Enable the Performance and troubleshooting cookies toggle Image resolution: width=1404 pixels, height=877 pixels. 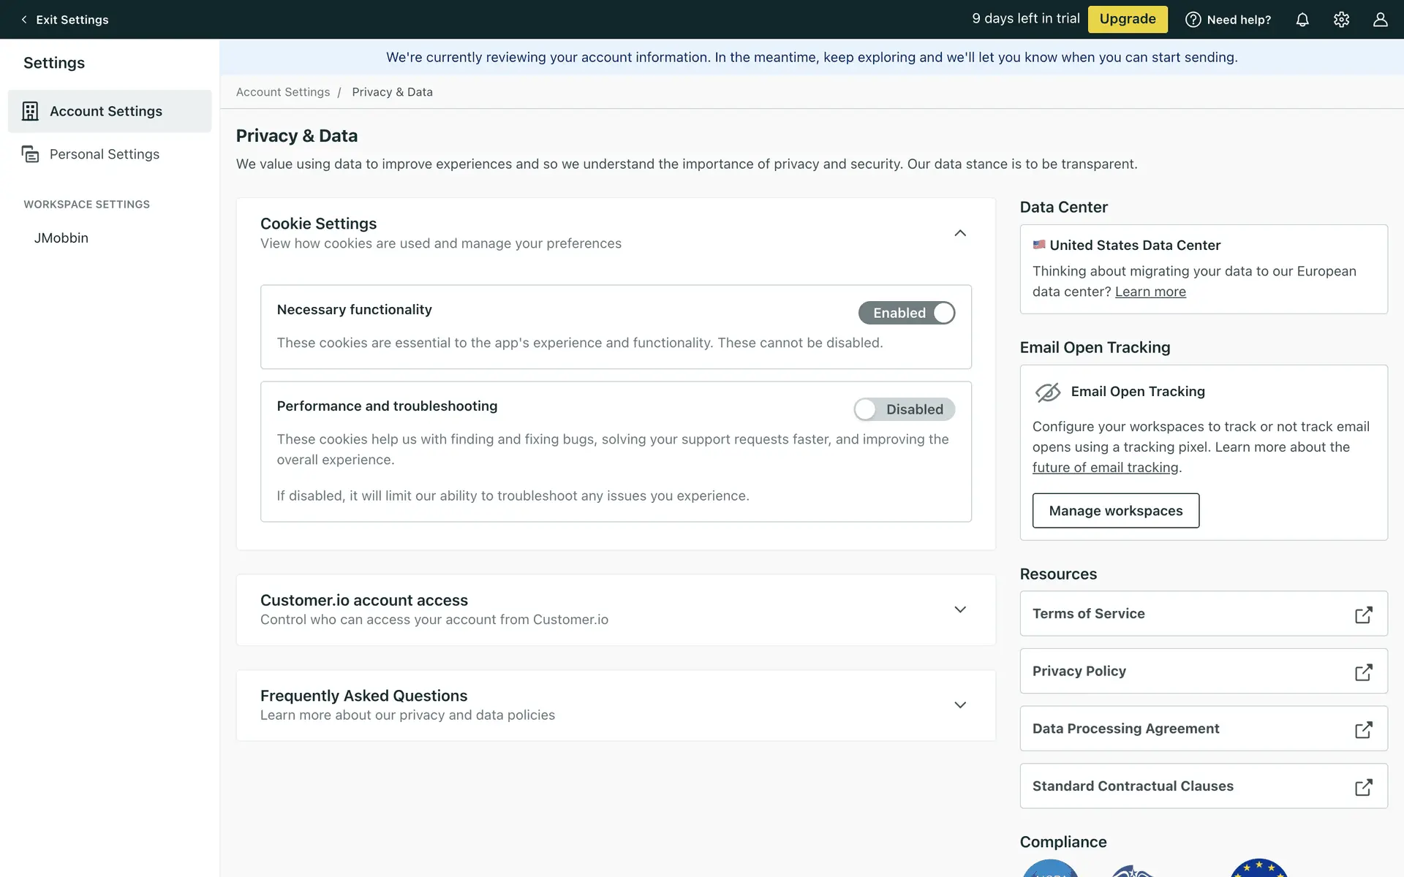[904, 409]
